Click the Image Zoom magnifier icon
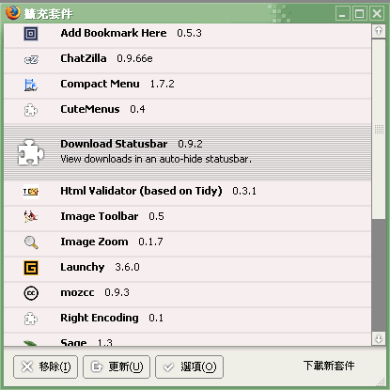 [x=31, y=242]
